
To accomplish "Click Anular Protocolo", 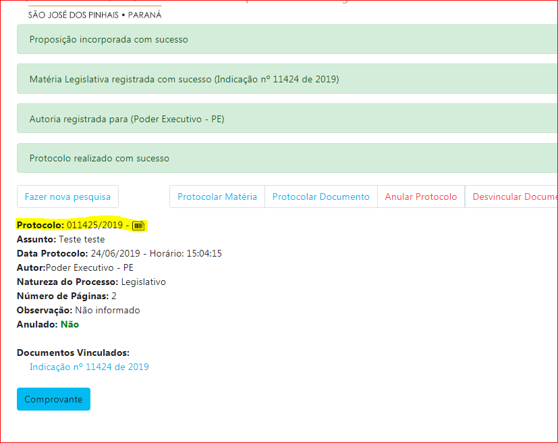I will point(421,197).
